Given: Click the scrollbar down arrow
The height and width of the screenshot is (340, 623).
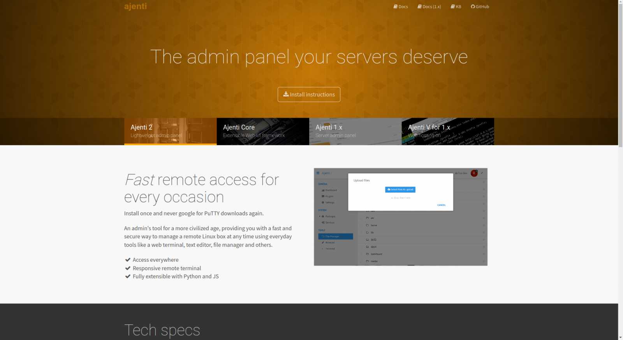Looking at the screenshot, I should (x=621, y=337).
